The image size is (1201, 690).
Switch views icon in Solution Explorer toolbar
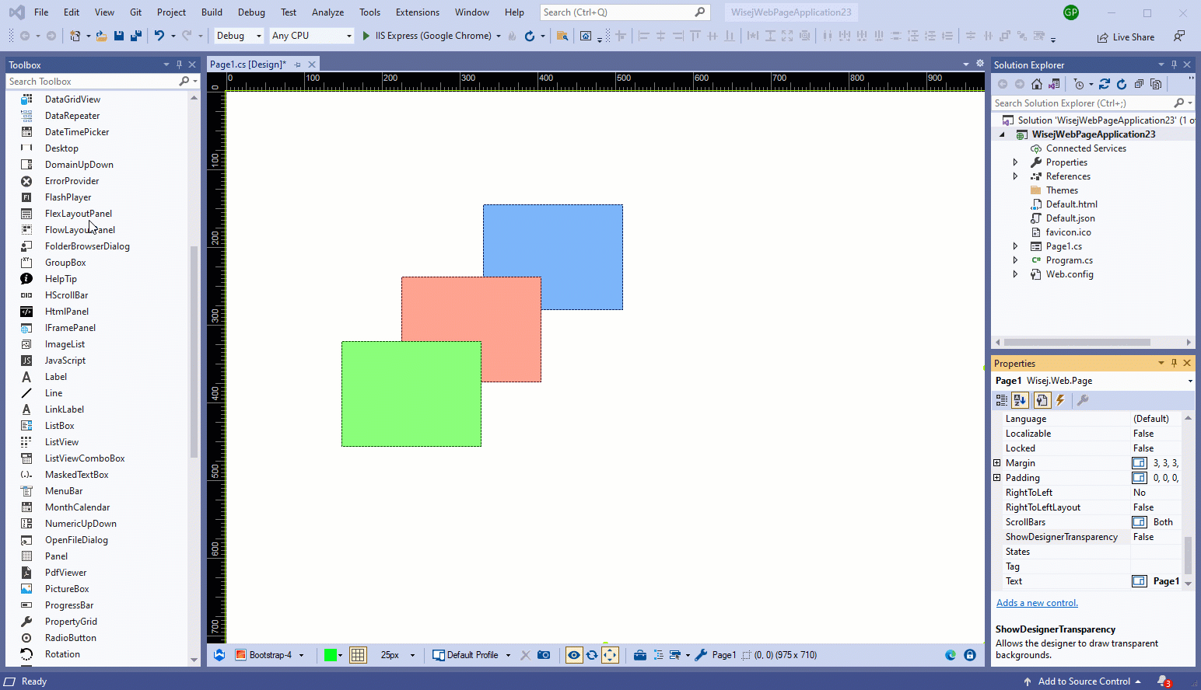(1054, 84)
